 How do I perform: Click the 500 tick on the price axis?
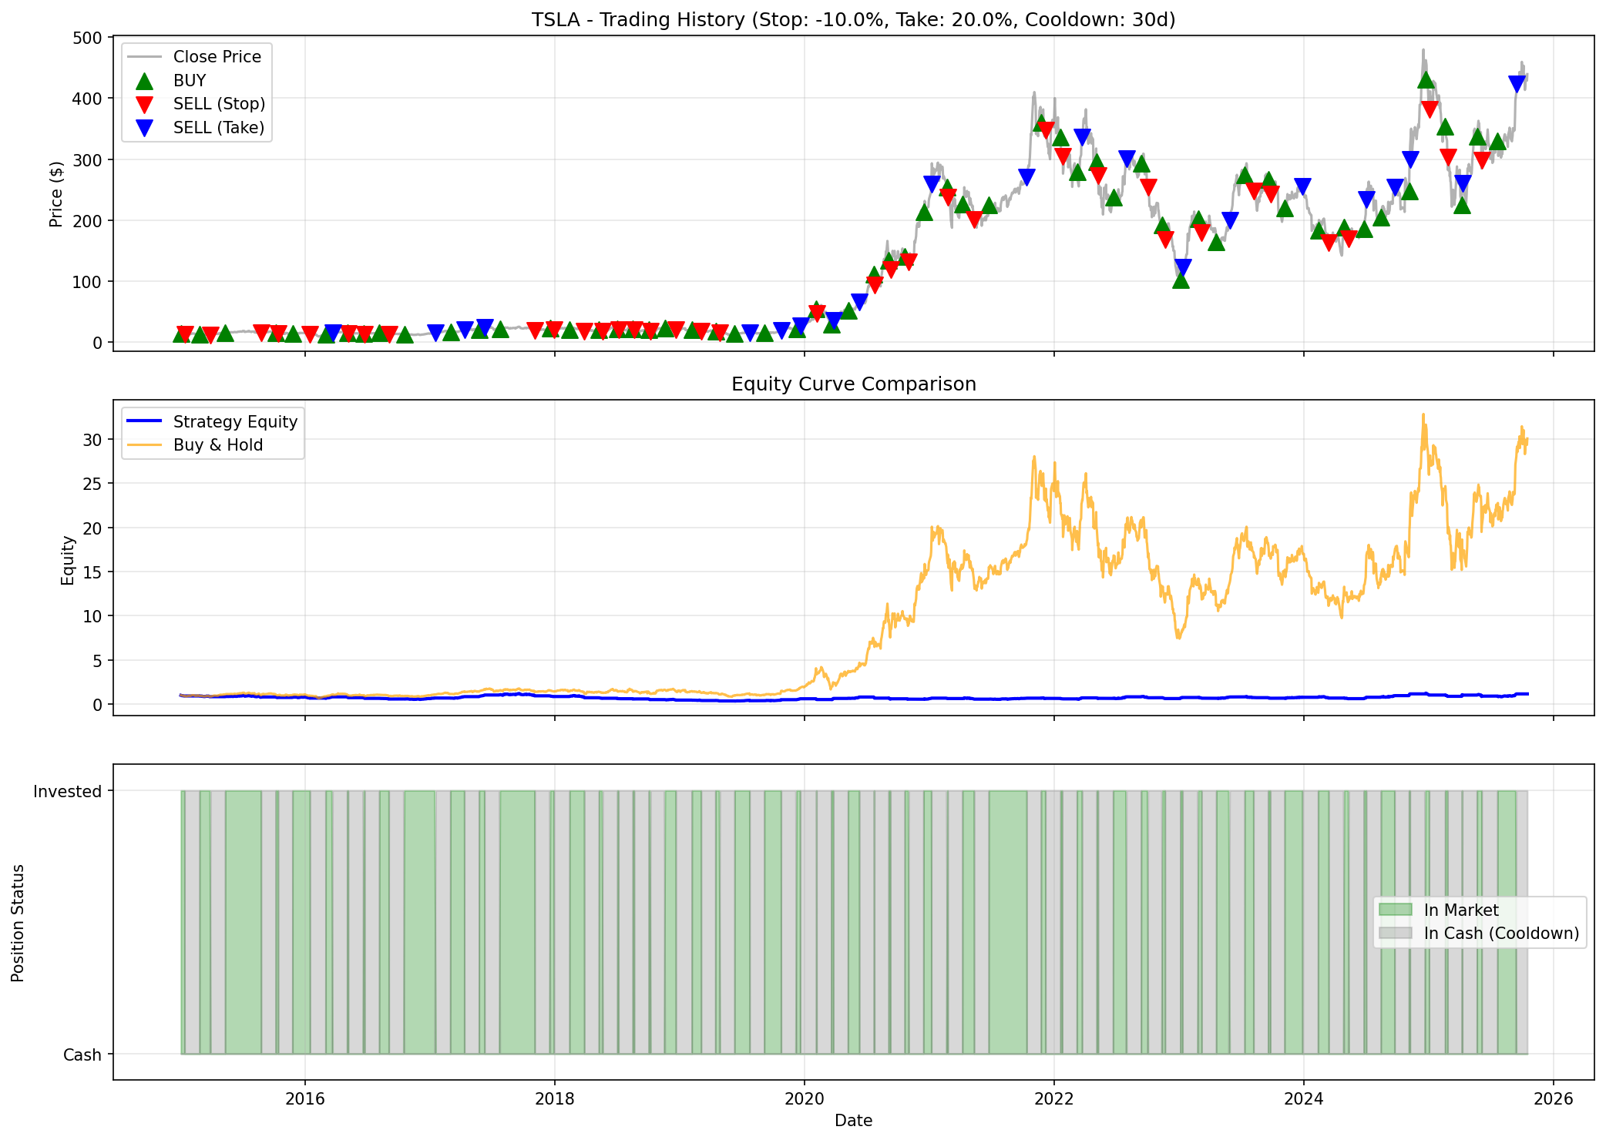click(89, 38)
